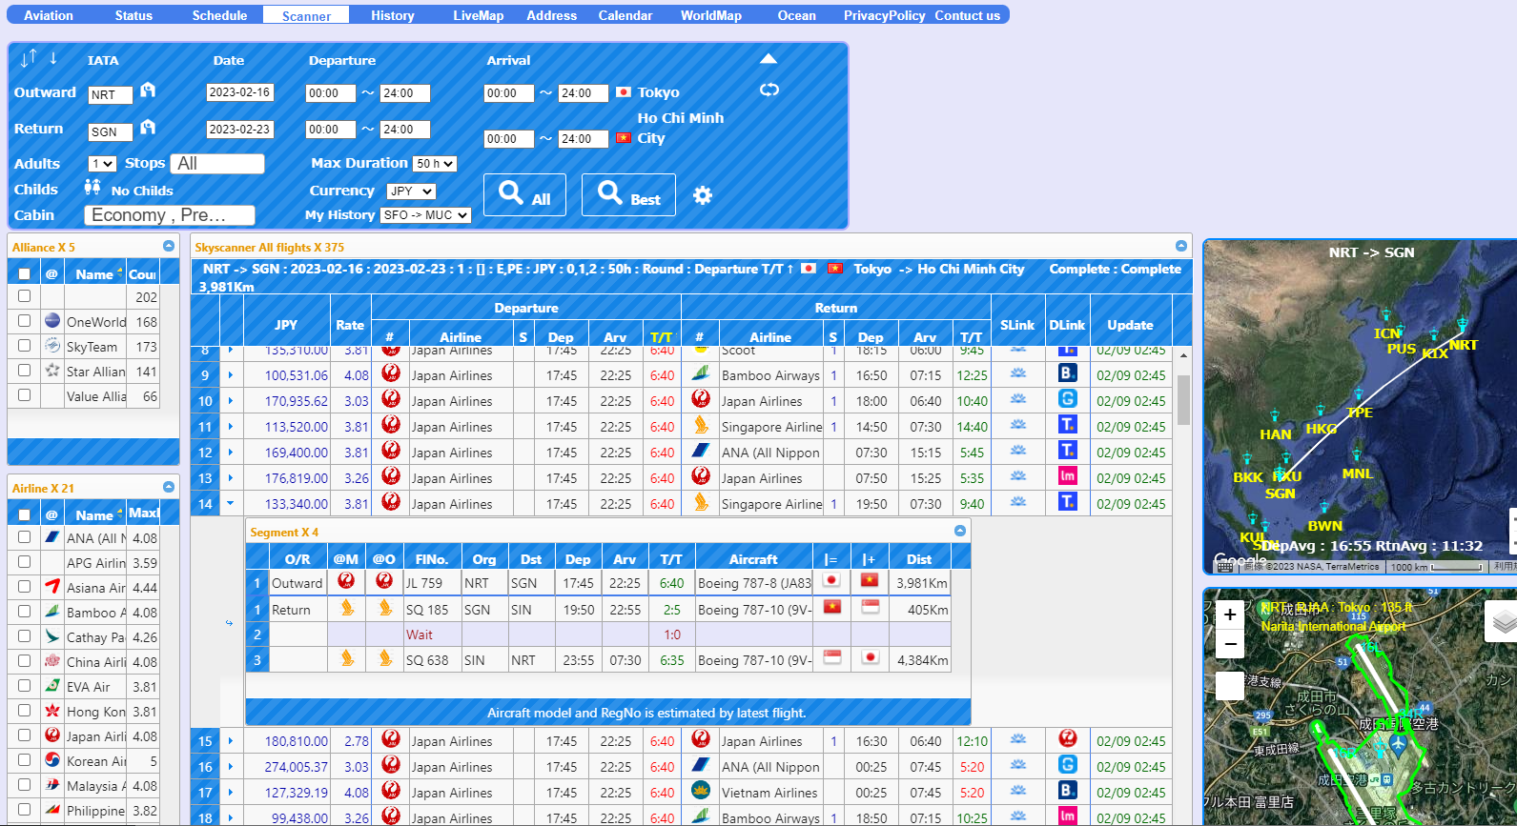
Task: Tick the Cathay Pacific airline checkbox
Action: pos(25,636)
